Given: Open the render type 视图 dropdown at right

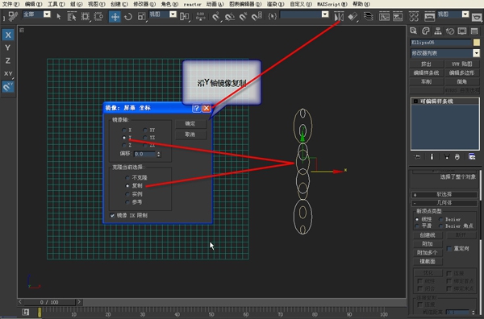Looking at the screenshot, I should click(x=465, y=14).
